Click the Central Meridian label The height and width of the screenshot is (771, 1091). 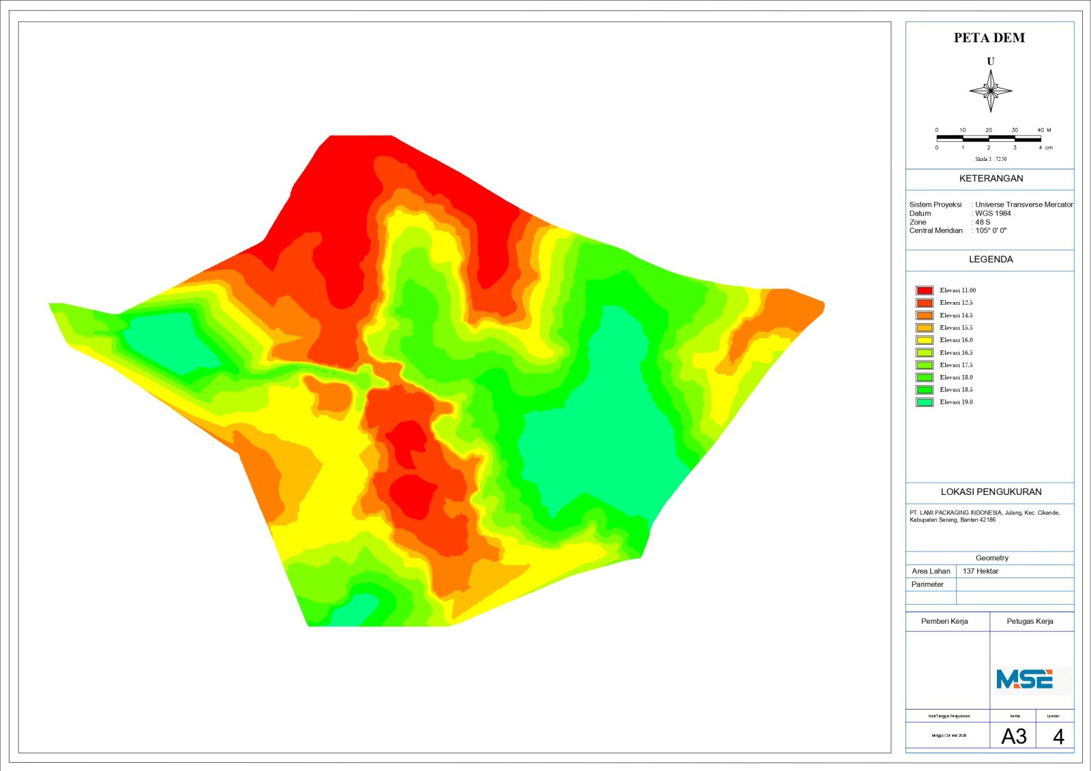tap(936, 230)
